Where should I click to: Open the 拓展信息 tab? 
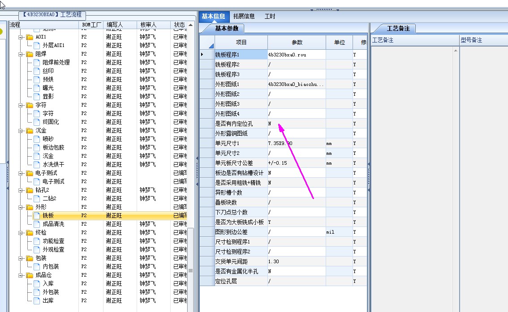[244, 16]
